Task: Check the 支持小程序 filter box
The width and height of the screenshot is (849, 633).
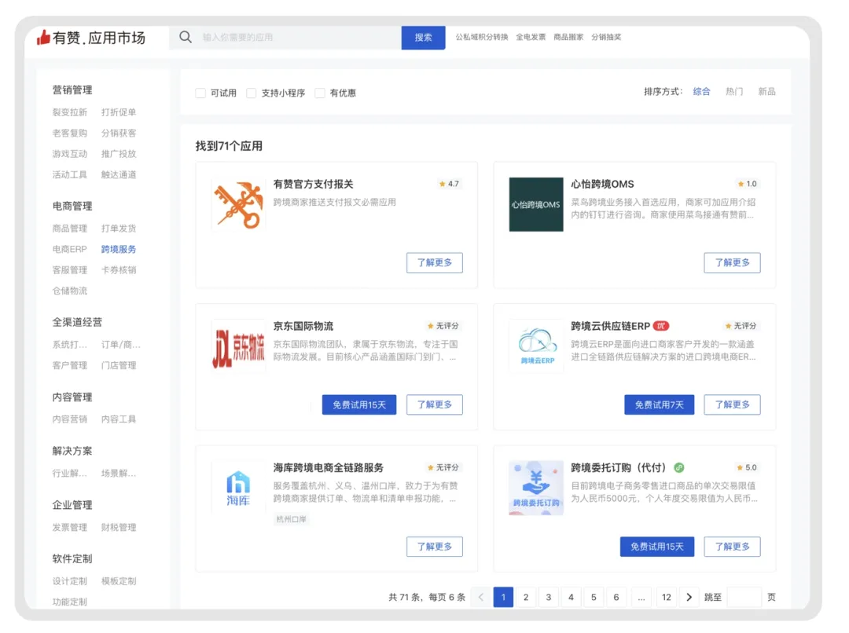Action: (252, 93)
